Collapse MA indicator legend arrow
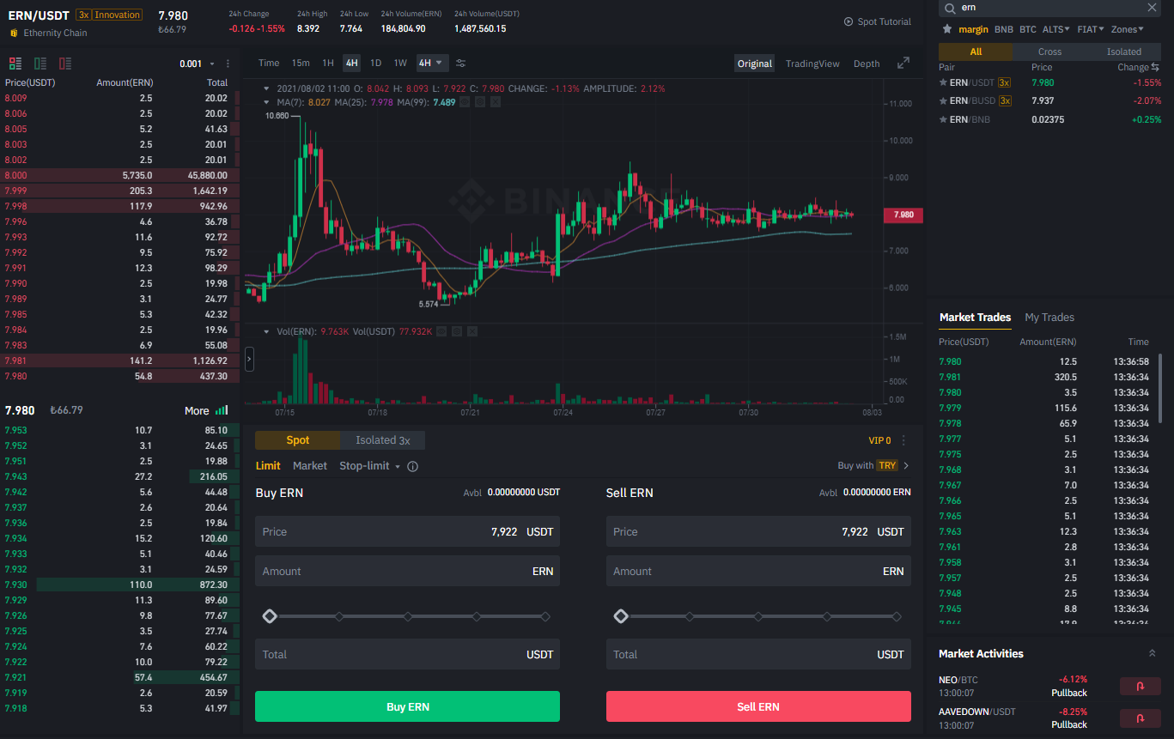1174x739 pixels. pyautogui.click(x=268, y=102)
